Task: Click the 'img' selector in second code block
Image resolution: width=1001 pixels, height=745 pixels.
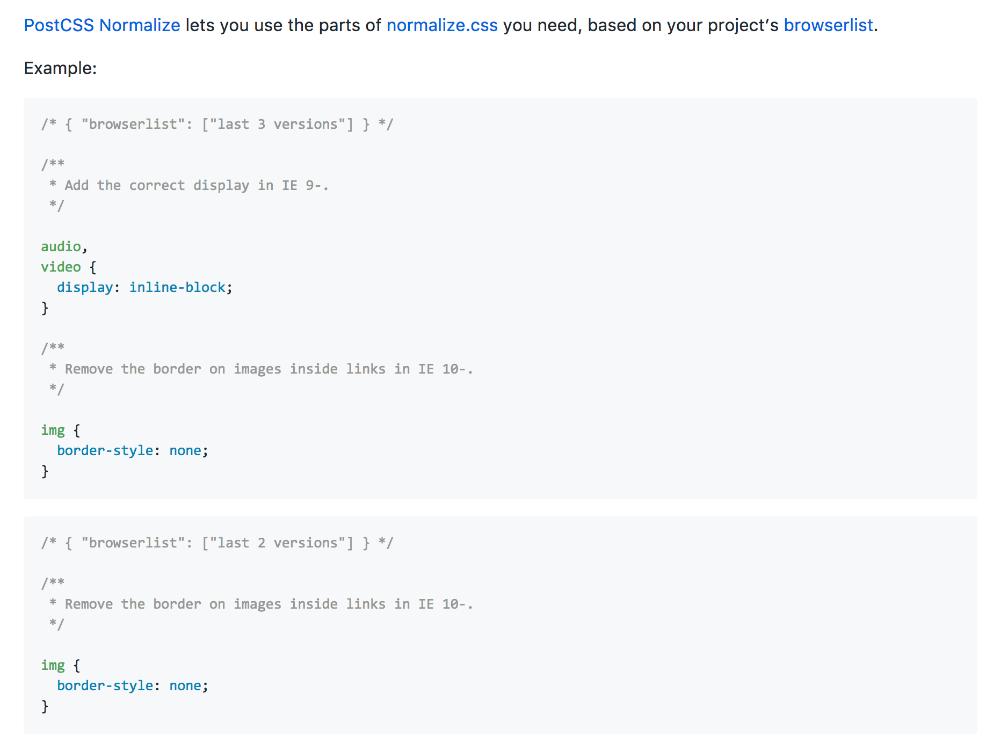Action: tap(53, 665)
